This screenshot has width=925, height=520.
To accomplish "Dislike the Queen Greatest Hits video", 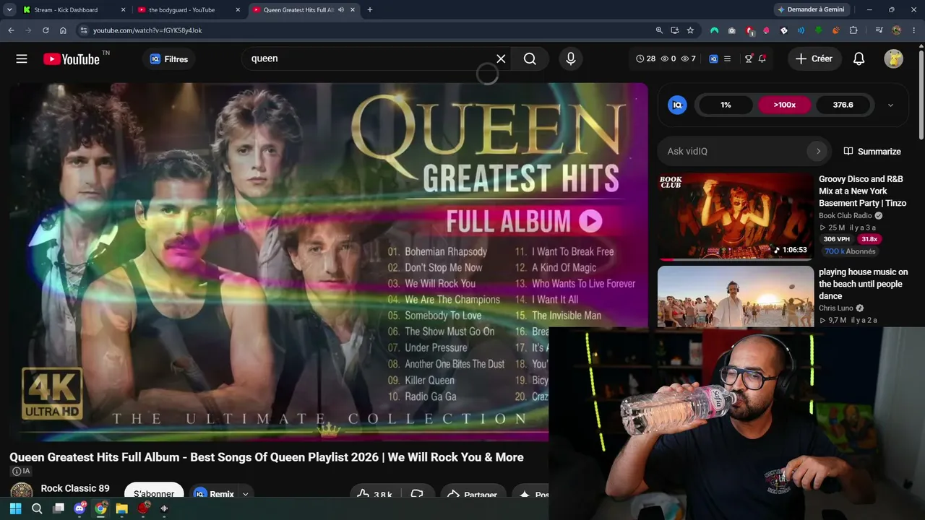I will point(417,495).
